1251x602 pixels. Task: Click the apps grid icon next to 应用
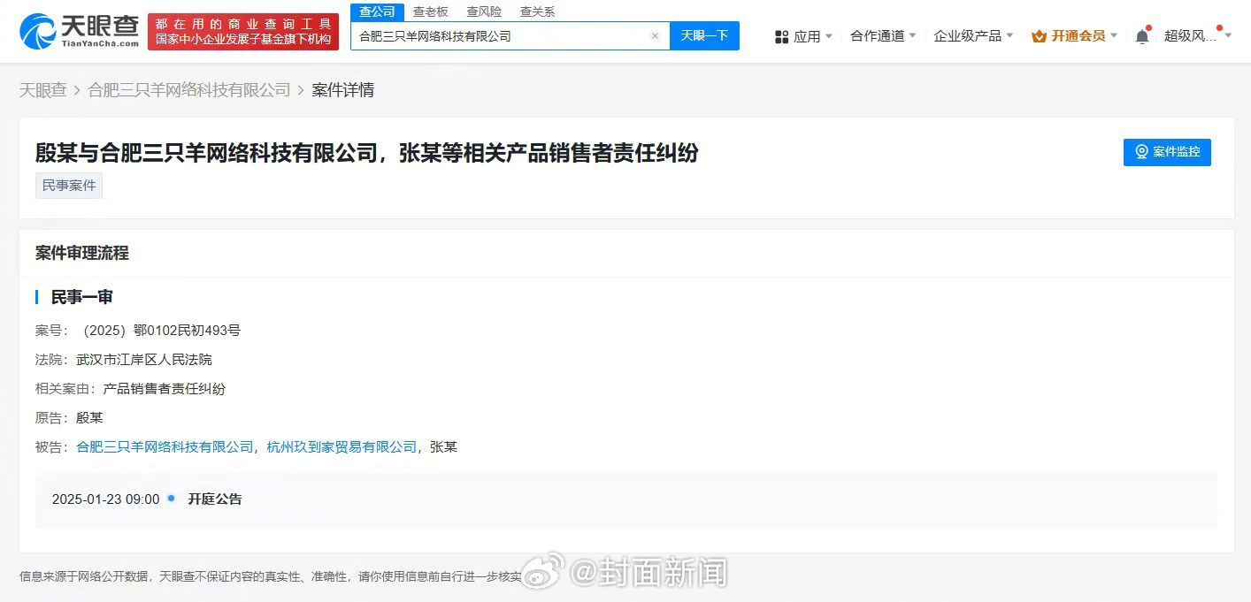pos(781,36)
